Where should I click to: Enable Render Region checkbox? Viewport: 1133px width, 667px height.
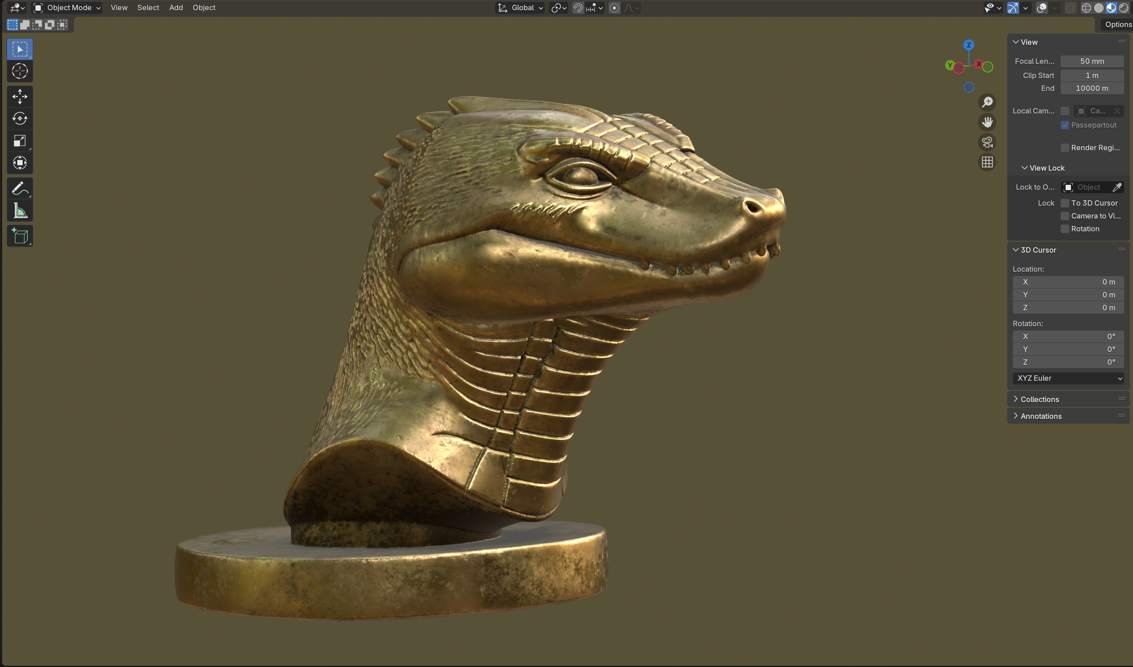point(1065,148)
